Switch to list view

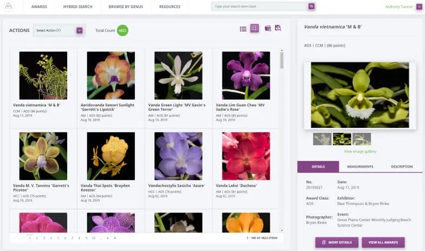(243, 29)
